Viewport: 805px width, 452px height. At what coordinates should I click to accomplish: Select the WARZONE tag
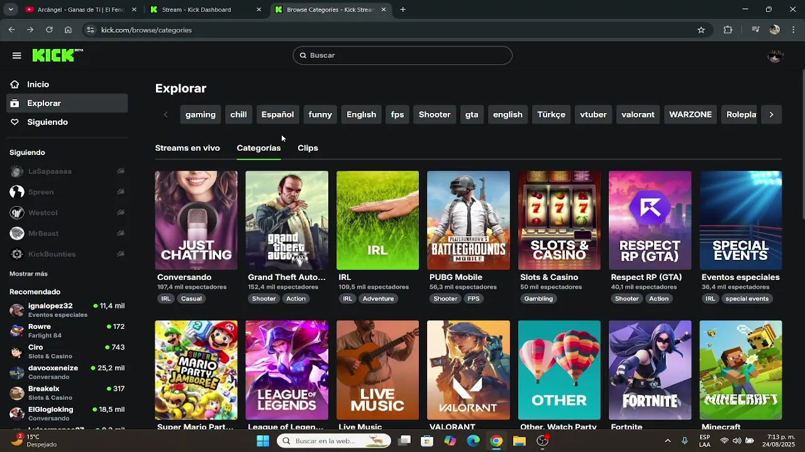[x=691, y=114]
